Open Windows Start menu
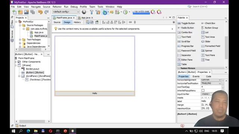Screen dimensions: 239x134 13,131
